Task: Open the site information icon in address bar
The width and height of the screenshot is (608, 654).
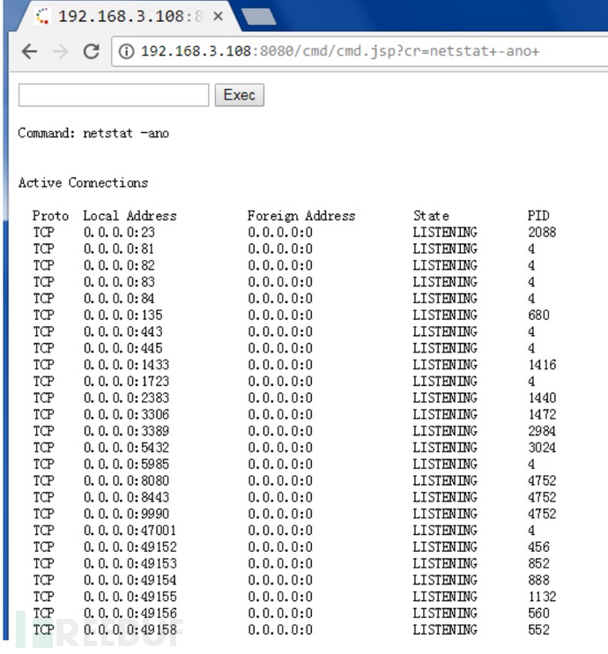Action: pos(126,51)
